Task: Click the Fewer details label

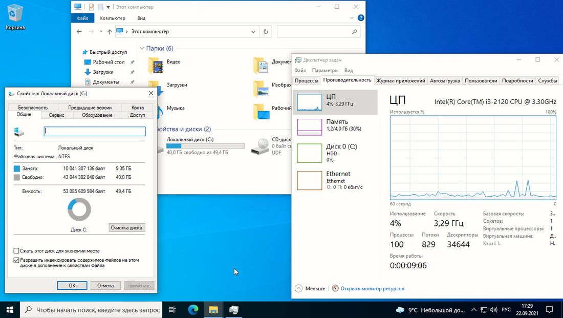Action: (x=315, y=288)
